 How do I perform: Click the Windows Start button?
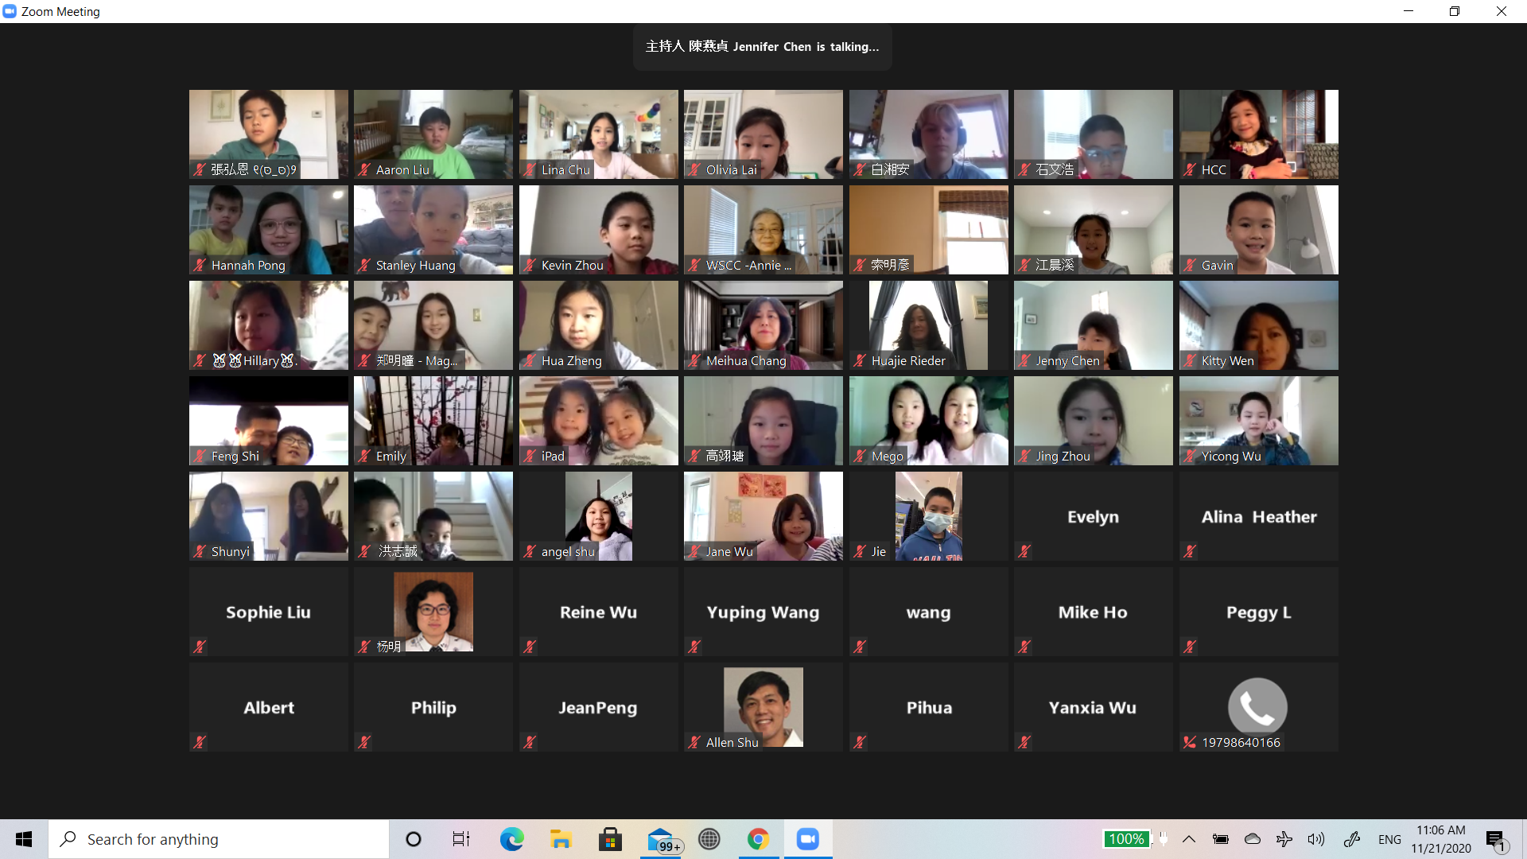pyautogui.click(x=24, y=839)
